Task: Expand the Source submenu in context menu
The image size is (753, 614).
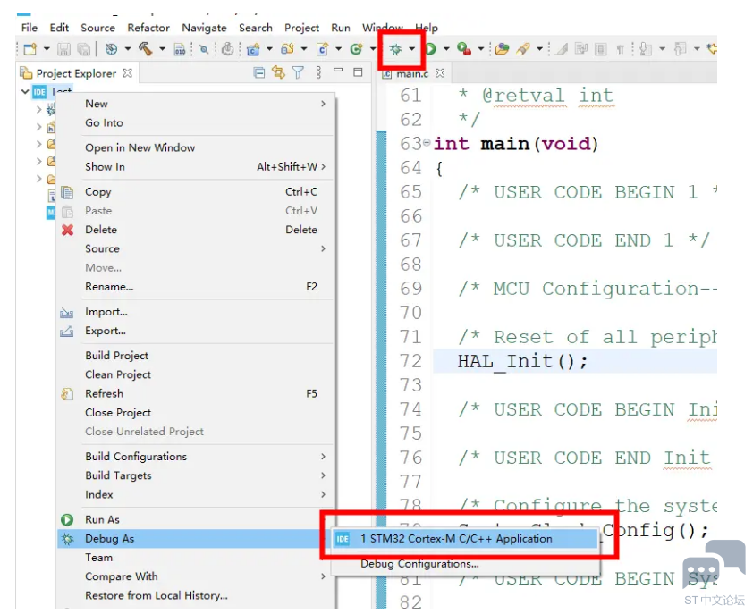Action: pyautogui.click(x=323, y=248)
